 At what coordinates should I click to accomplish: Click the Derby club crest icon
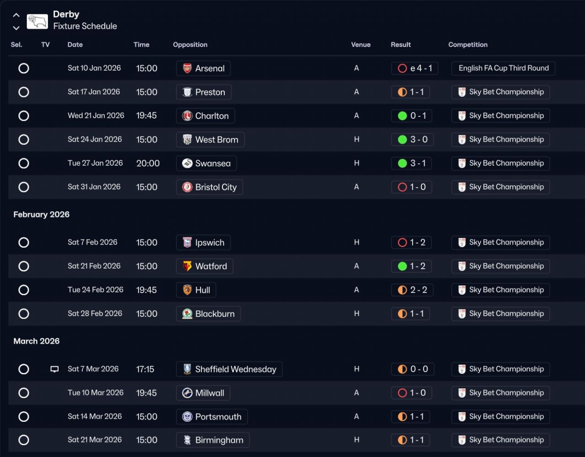click(x=37, y=21)
